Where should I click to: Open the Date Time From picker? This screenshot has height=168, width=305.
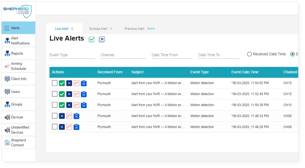[x=172, y=55]
